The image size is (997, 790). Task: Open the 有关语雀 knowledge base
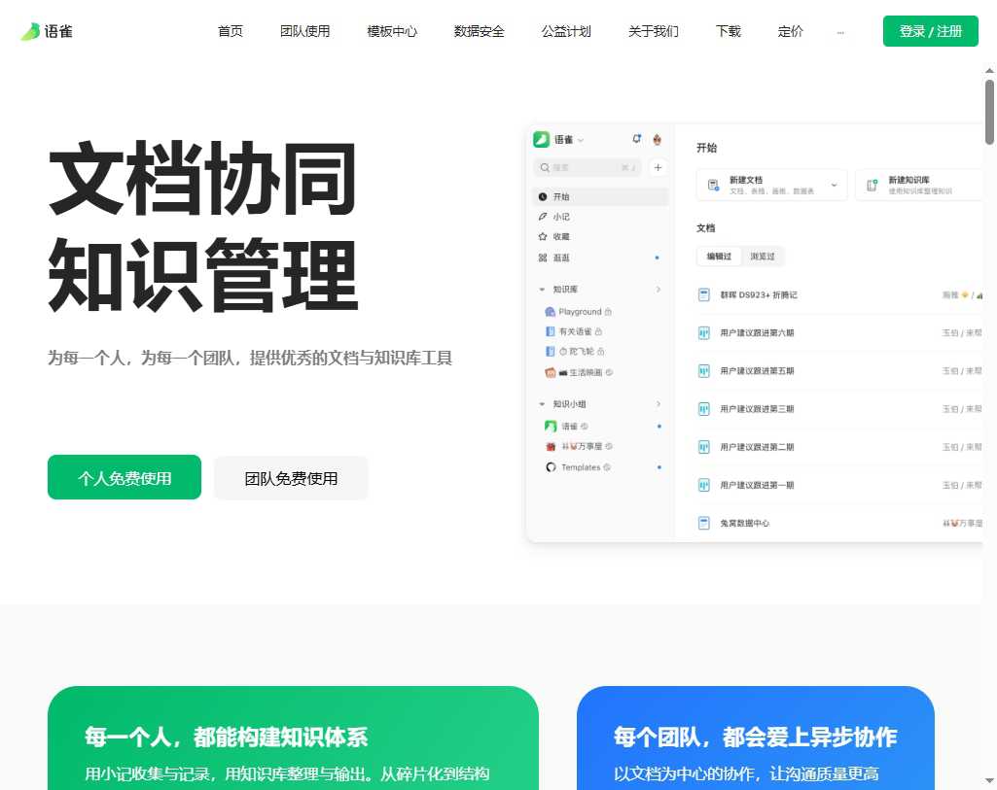tap(574, 331)
